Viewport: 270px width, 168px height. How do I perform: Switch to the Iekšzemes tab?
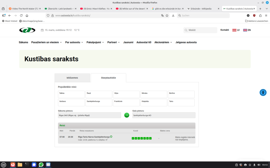72,78
